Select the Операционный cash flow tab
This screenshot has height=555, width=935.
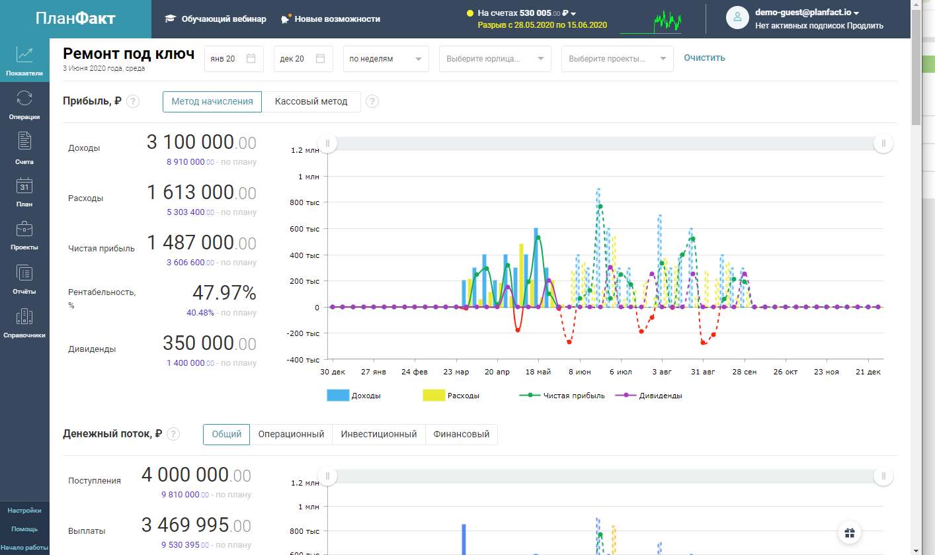coord(291,435)
